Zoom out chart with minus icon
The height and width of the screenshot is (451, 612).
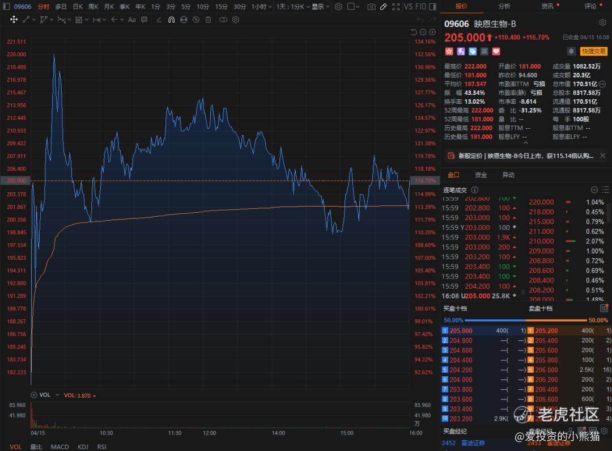point(423,32)
